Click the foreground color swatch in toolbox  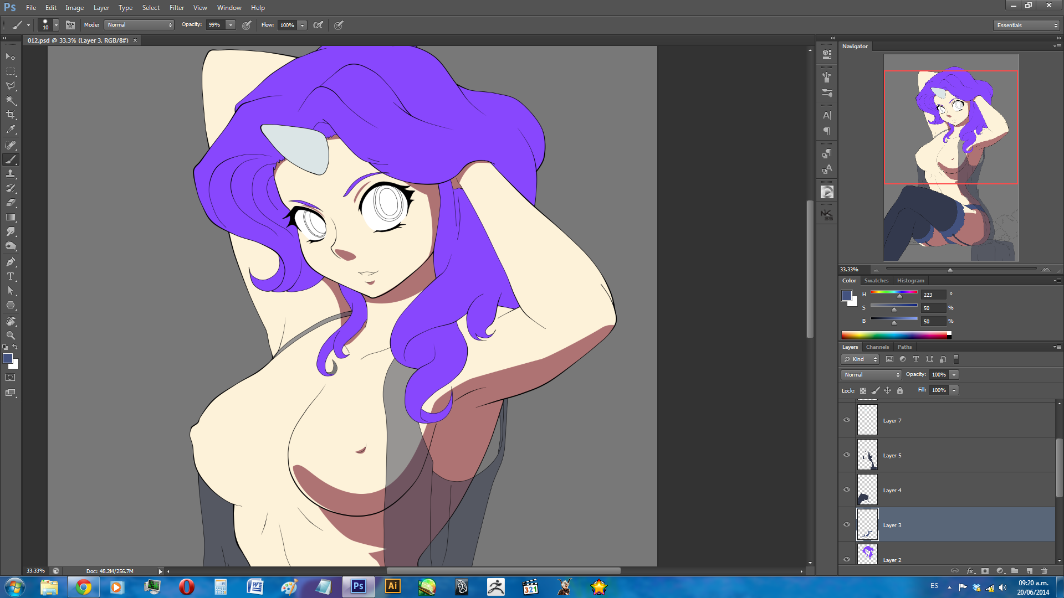click(8, 358)
